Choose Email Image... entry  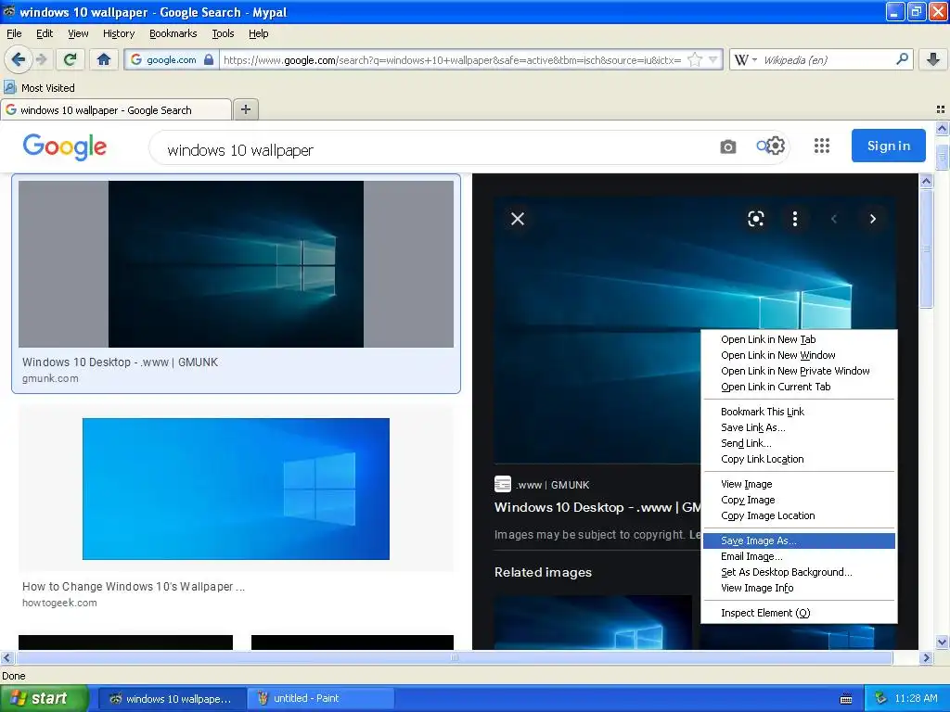click(x=799, y=556)
